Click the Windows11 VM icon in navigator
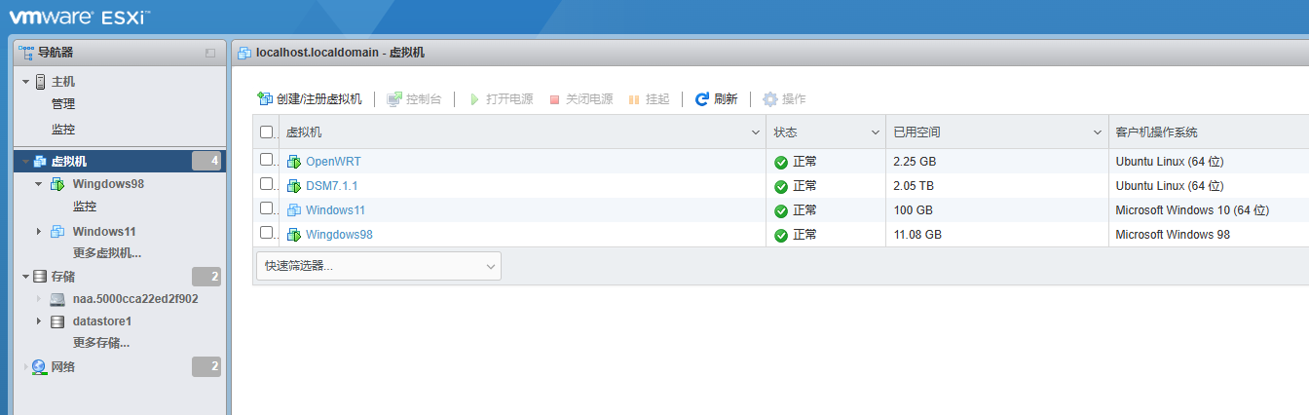This screenshot has width=1309, height=415. tap(57, 231)
